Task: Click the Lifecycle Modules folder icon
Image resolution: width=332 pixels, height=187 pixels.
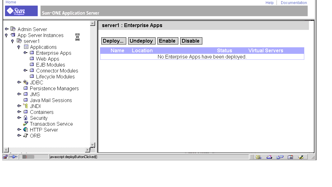Action: click(32, 76)
